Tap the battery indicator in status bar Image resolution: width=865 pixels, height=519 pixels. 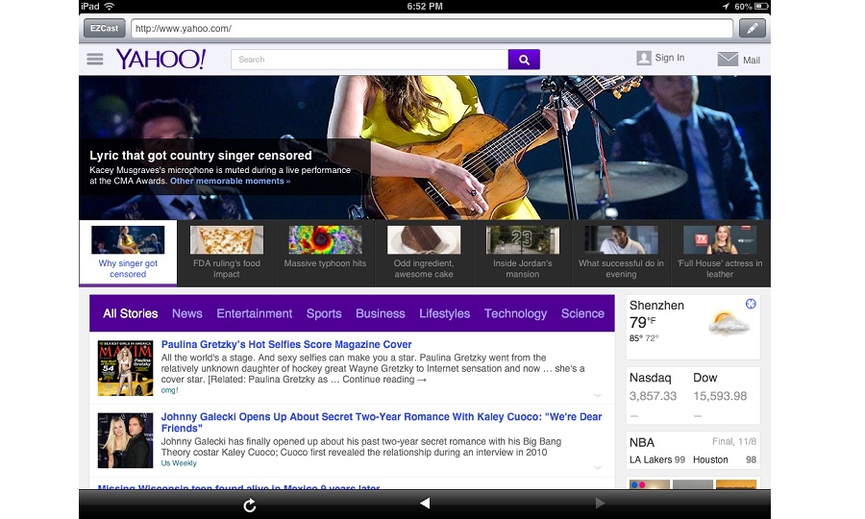click(x=761, y=6)
